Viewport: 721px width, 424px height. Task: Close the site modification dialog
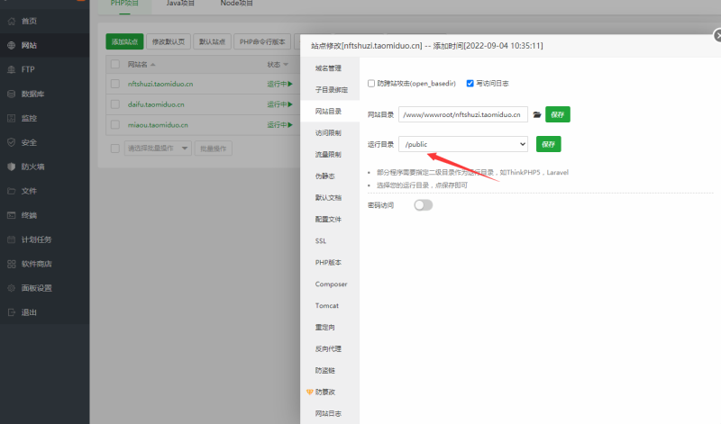(x=716, y=35)
